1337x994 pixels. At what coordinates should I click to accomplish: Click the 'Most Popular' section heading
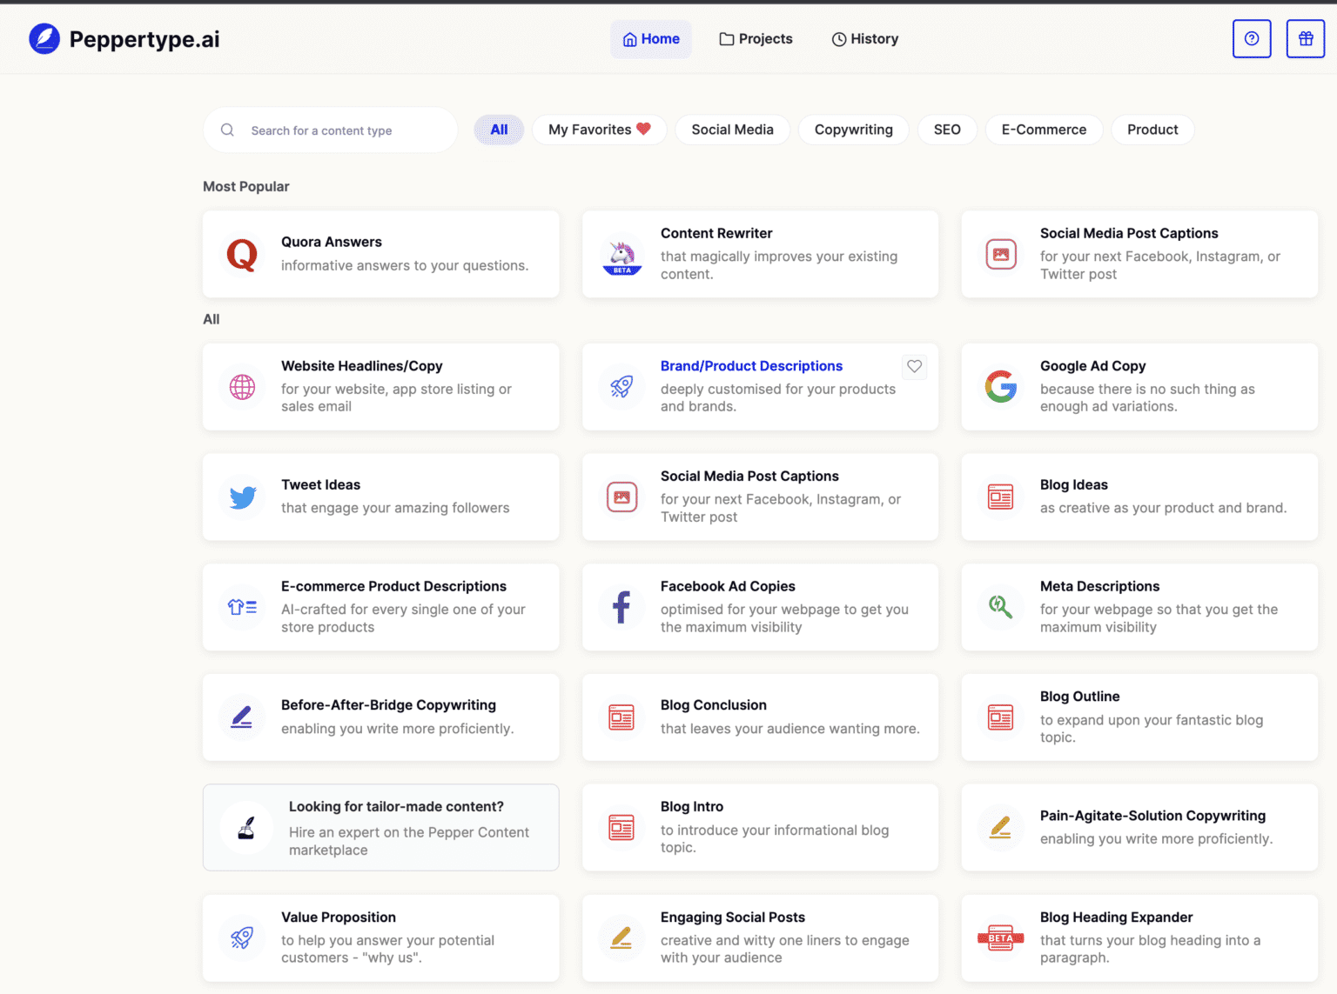coord(246,186)
